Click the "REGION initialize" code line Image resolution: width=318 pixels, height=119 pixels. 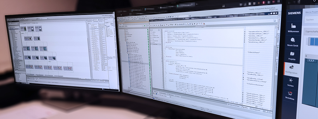point(170,32)
